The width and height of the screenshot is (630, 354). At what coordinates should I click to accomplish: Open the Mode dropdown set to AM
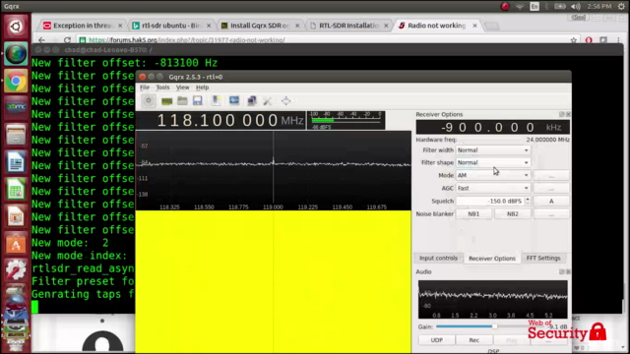(493, 175)
